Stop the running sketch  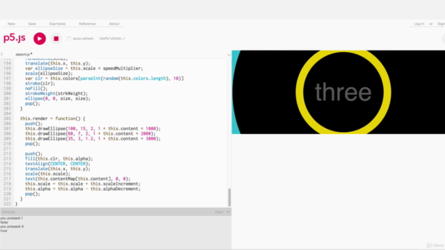[56, 39]
